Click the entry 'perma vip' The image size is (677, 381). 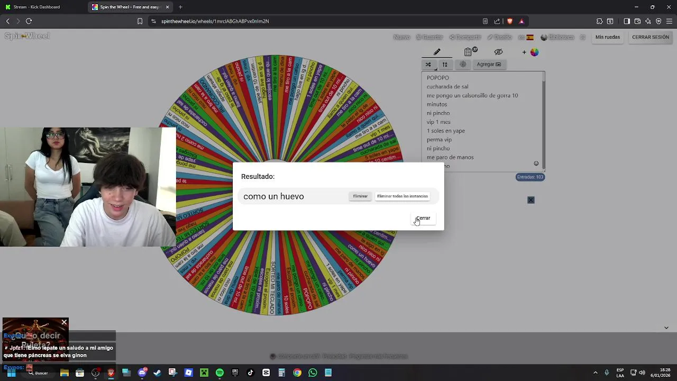coord(439,140)
